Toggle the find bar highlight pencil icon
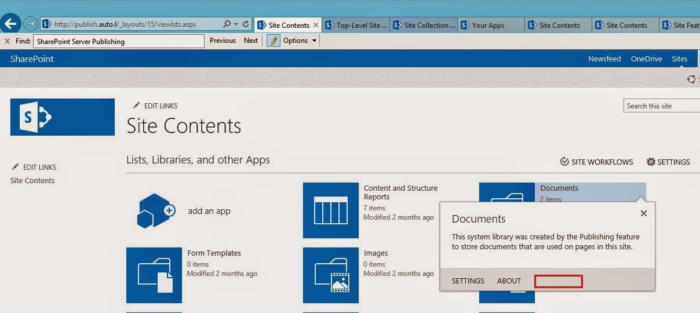 273,41
